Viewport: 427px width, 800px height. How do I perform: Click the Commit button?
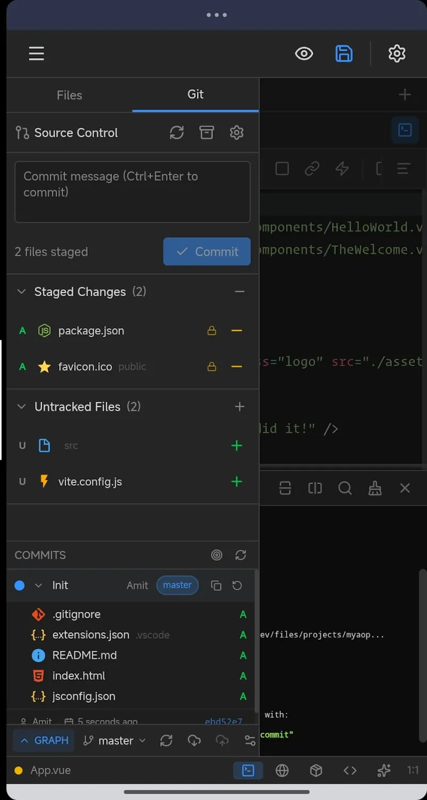207,252
